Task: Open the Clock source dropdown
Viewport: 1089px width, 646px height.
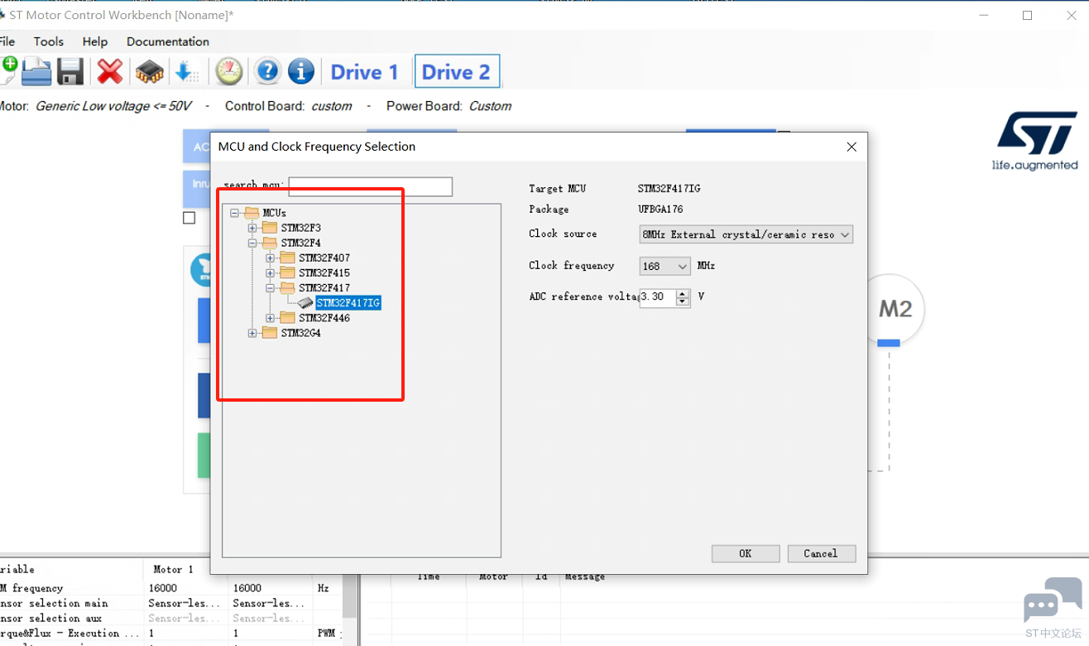Action: coord(746,234)
